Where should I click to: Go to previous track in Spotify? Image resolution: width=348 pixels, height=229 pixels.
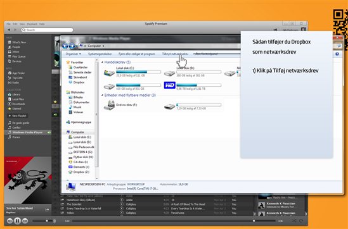point(10,221)
